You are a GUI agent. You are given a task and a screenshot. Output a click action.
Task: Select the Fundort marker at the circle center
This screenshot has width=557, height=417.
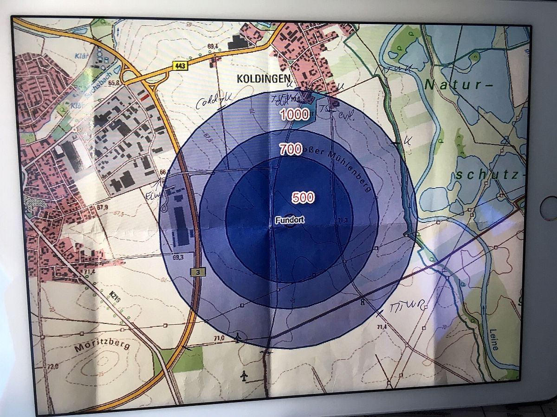[x=289, y=221]
